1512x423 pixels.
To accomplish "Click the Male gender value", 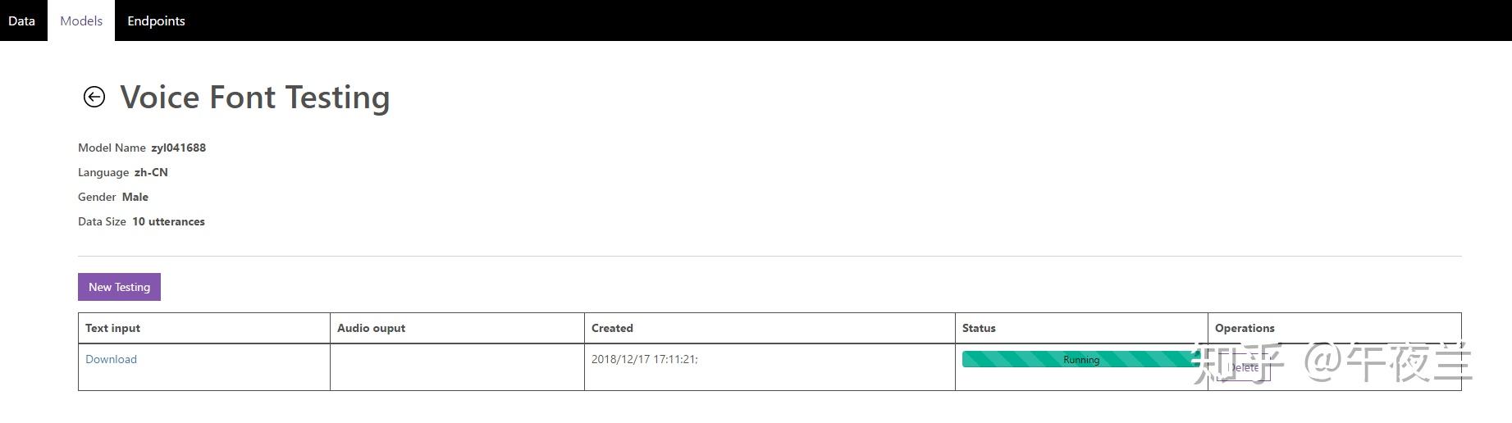I will coord(135,197).
